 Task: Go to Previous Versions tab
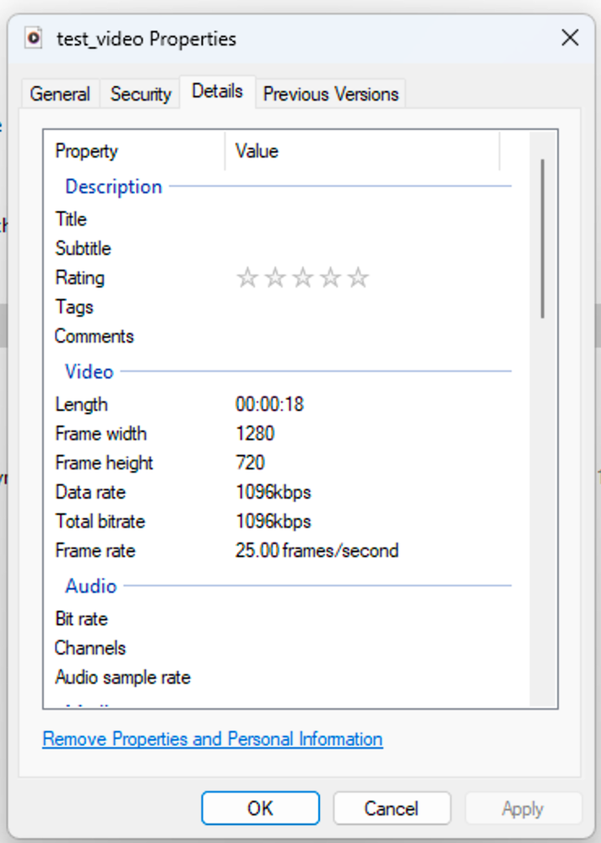[x=331, y=94]
